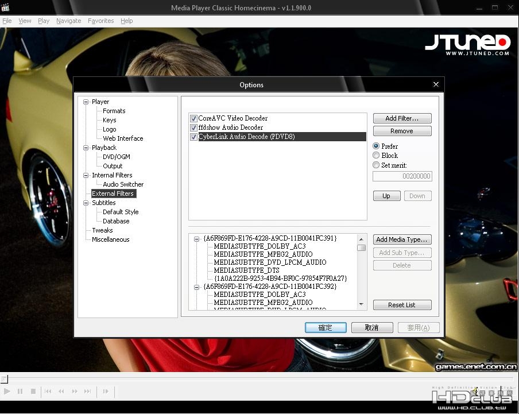Click the Pause button in the player controls

point(20,392)
